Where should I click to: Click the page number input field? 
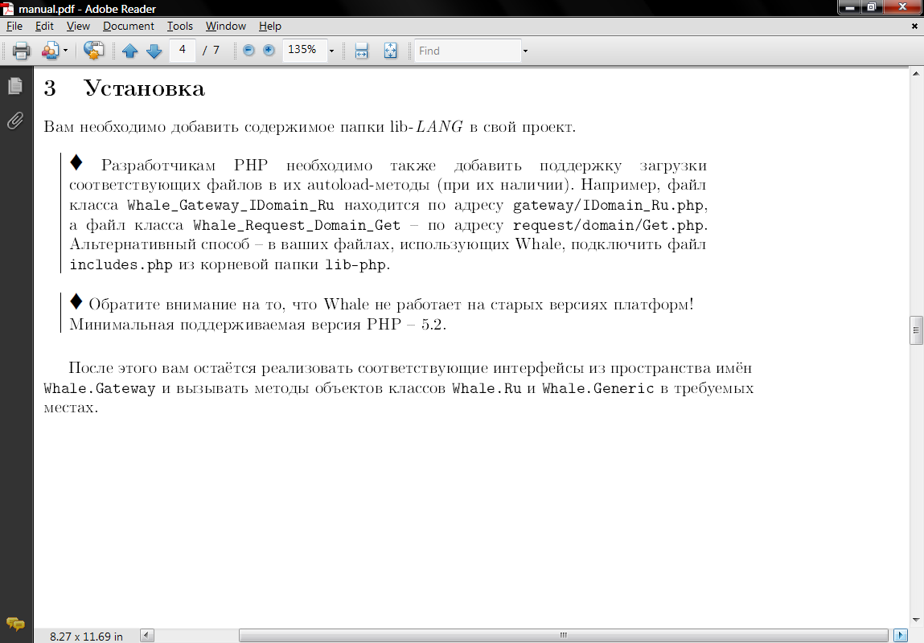(183, 50)
